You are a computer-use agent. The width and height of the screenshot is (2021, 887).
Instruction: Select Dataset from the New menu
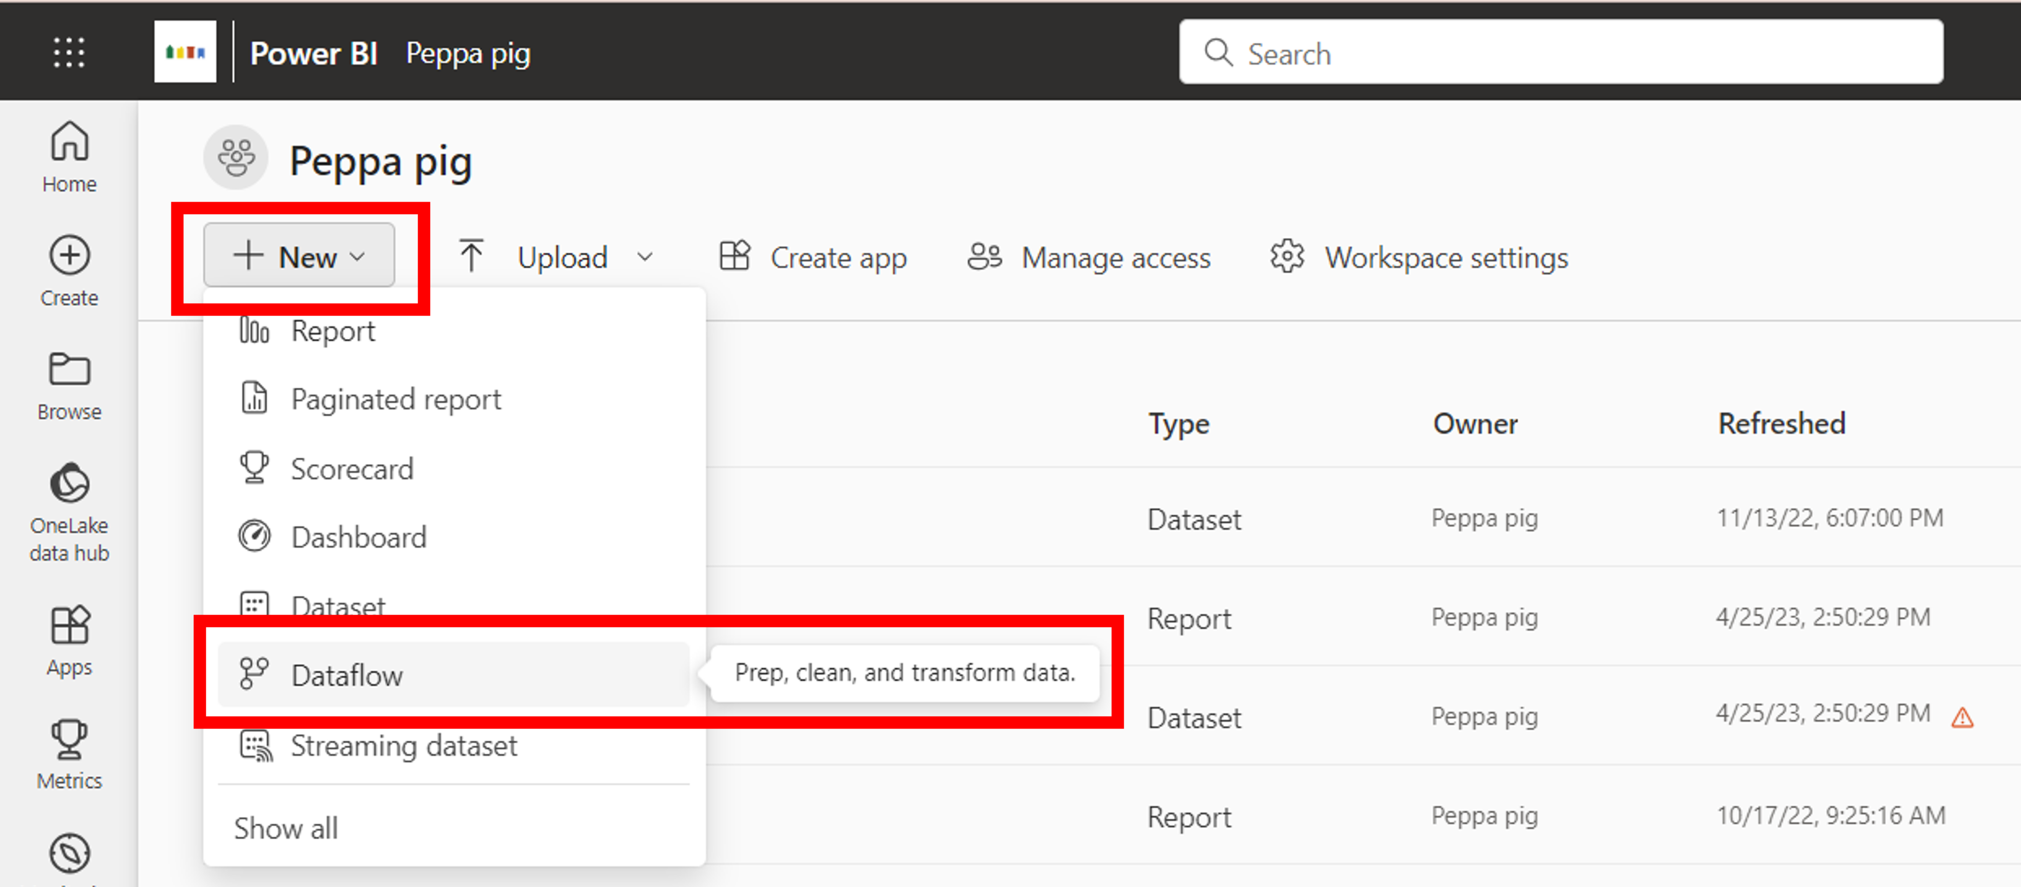click(x=453, y=605)
